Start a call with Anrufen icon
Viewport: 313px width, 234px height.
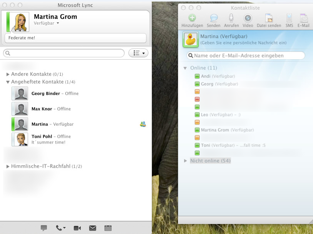pos(231,18)
